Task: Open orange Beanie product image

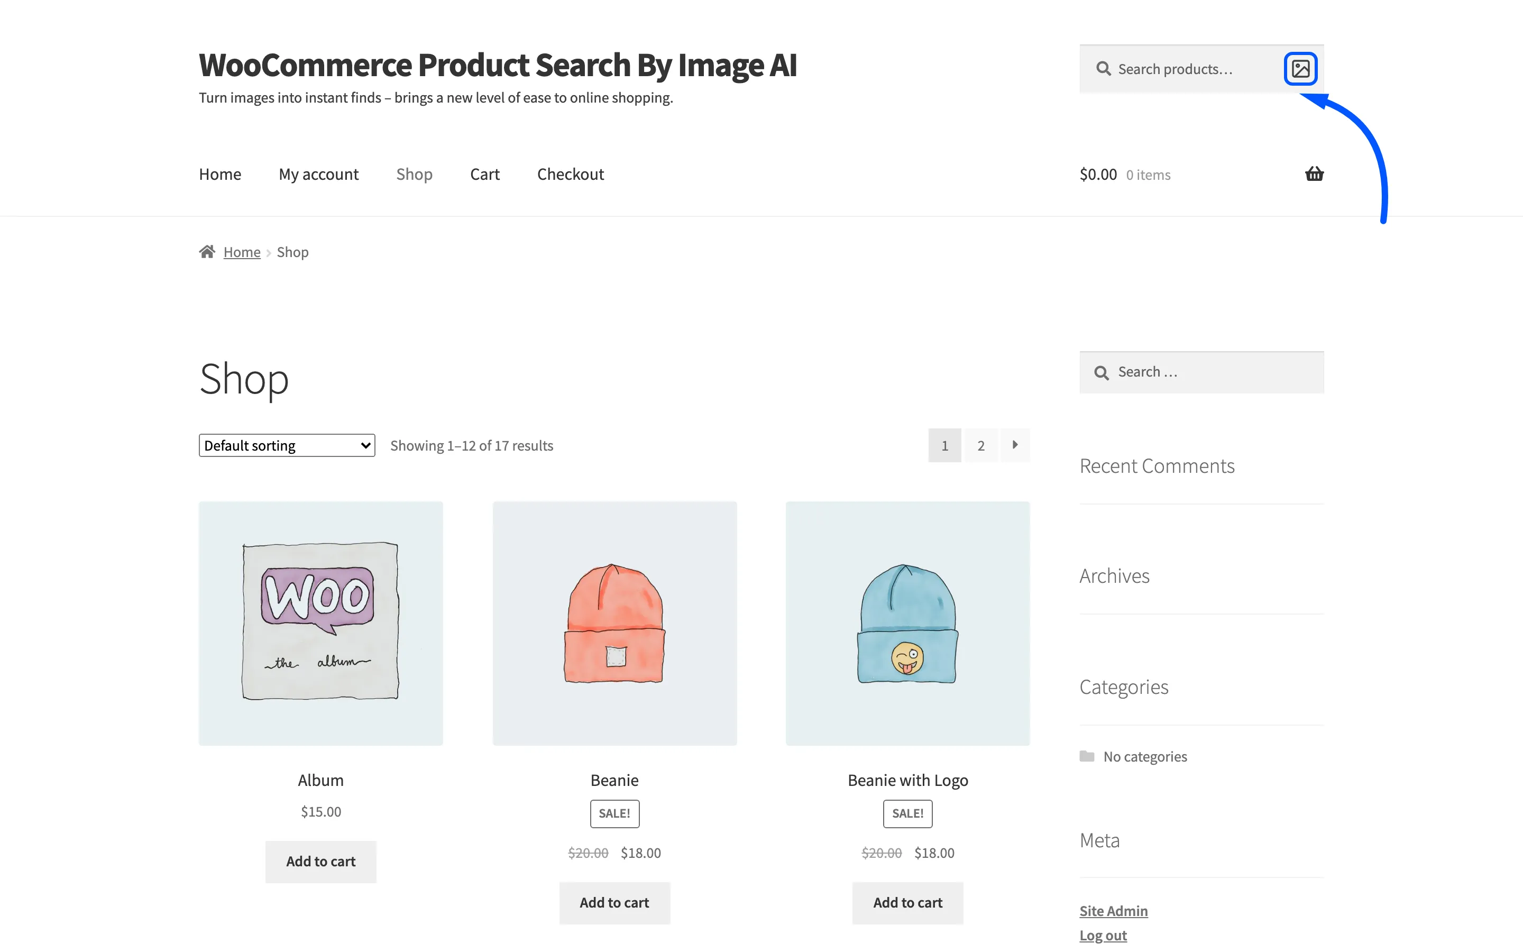Action: pos(614,624)
